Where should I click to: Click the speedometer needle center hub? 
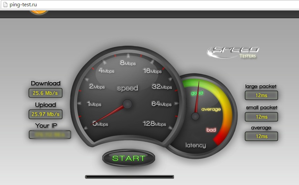(x=127, y=104)
